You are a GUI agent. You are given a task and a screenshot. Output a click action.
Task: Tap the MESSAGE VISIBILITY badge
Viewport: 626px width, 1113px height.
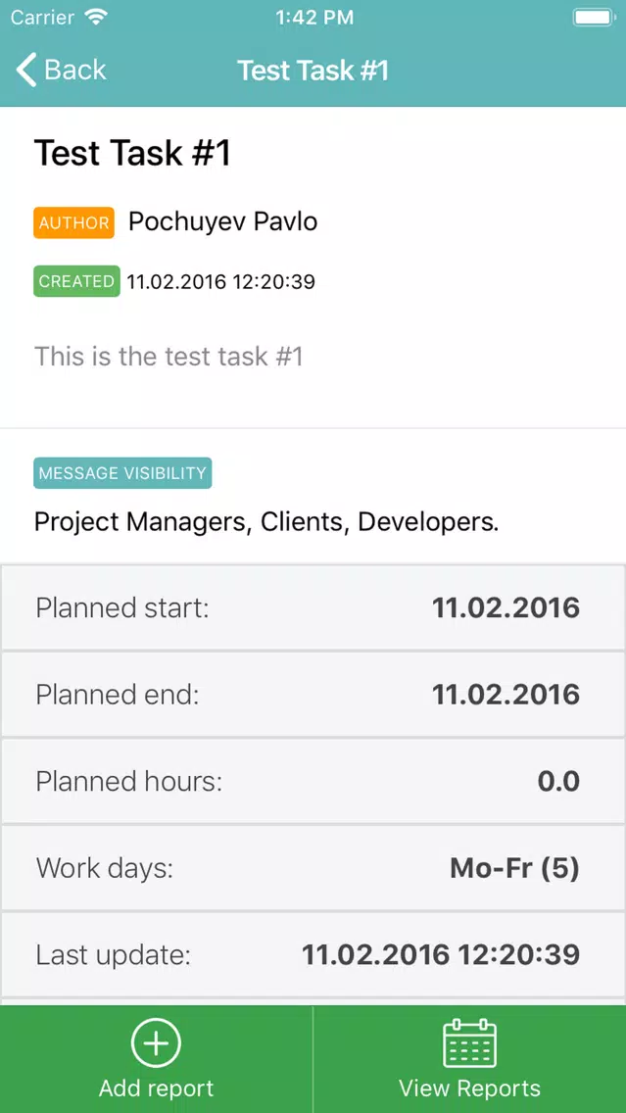122,473
